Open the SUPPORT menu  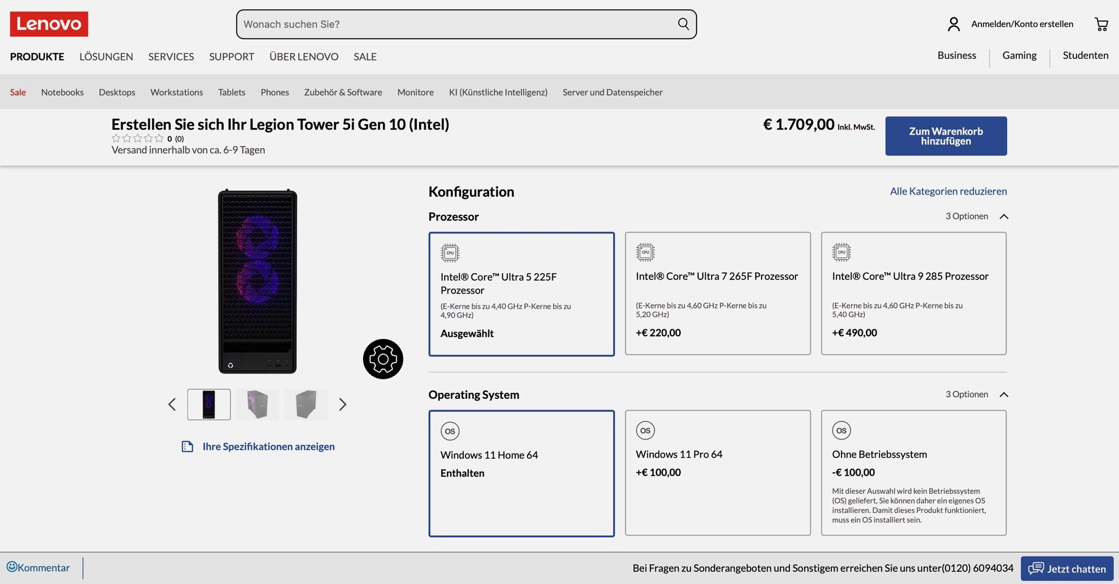point(231,56)
